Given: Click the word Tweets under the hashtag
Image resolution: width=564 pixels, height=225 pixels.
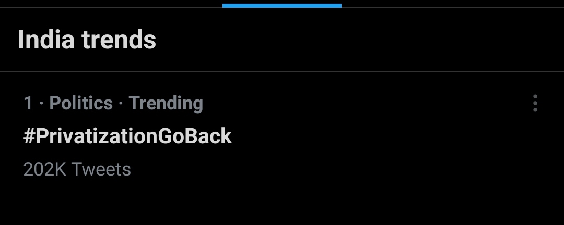Looking at the screenshot, I should click(101, 169).
